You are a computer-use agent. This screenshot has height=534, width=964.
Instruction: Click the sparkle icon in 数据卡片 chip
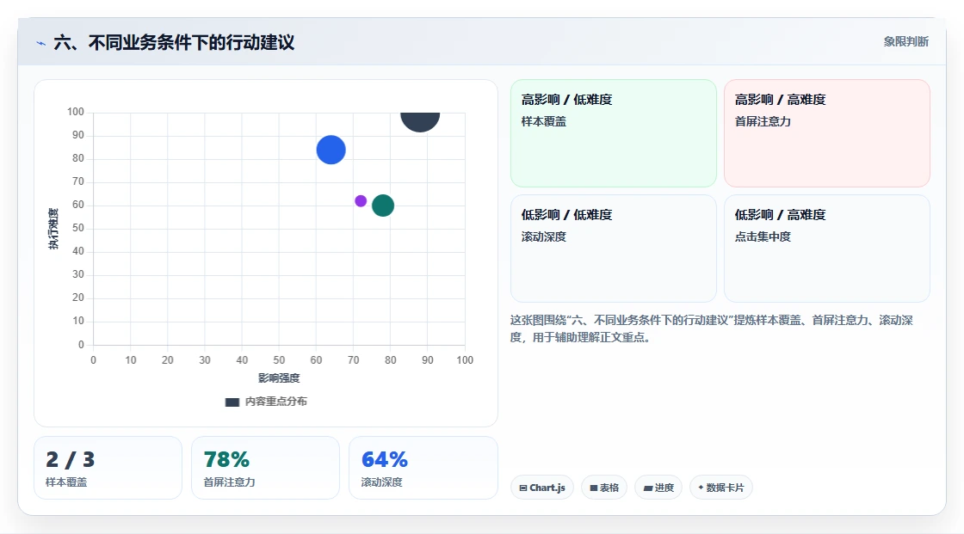[701, 488]
